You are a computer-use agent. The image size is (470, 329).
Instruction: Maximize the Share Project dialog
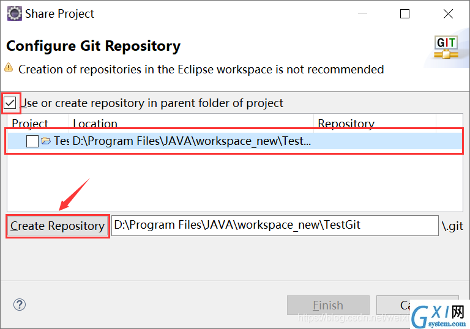pos(405,14)
